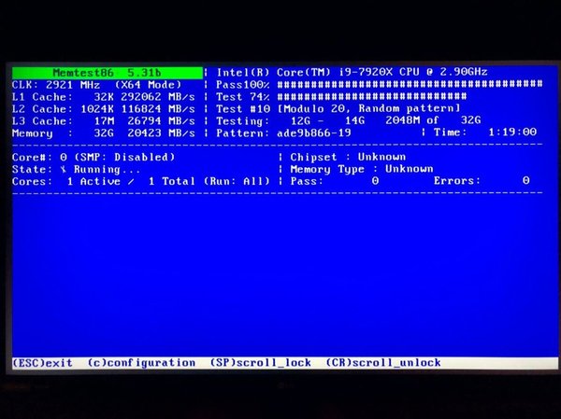Viewport: 561px width, 419px height.
Task: Click the Errors: 0 counter
Action: click(x=482, y=181)
